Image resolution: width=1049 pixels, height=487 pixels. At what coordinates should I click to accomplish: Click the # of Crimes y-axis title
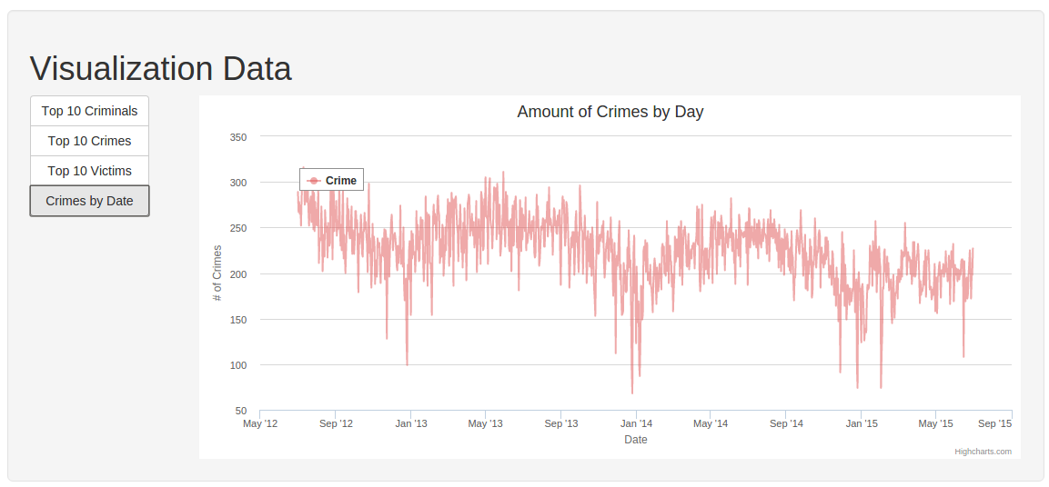point(217,273)
